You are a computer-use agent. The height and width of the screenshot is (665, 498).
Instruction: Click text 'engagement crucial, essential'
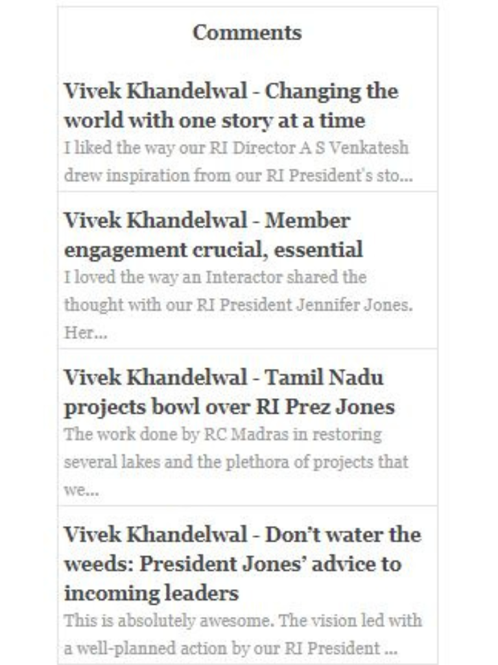(x=214, y=249)
